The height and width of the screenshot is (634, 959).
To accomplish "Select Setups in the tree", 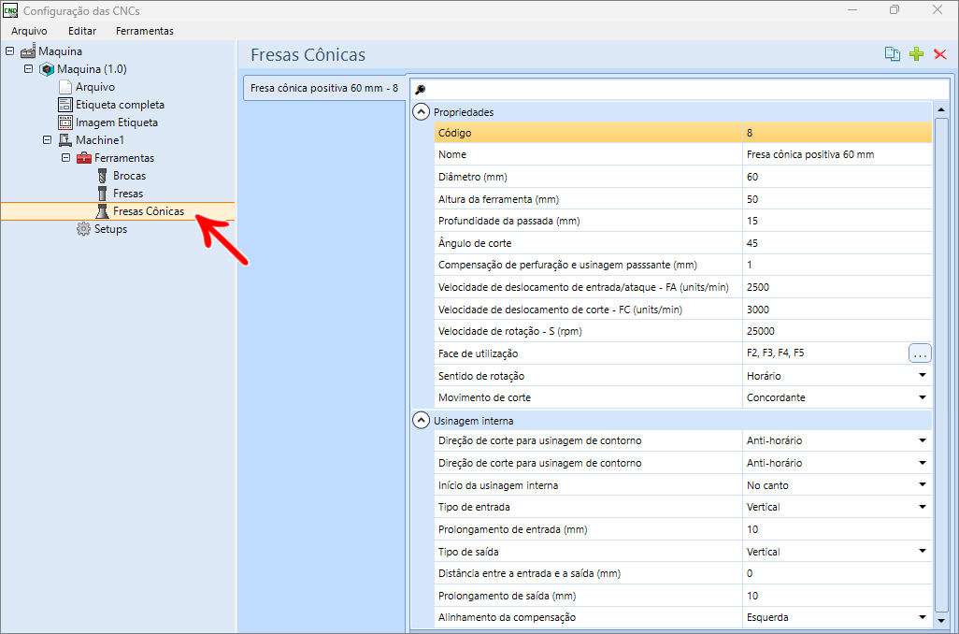I will 110,229.
